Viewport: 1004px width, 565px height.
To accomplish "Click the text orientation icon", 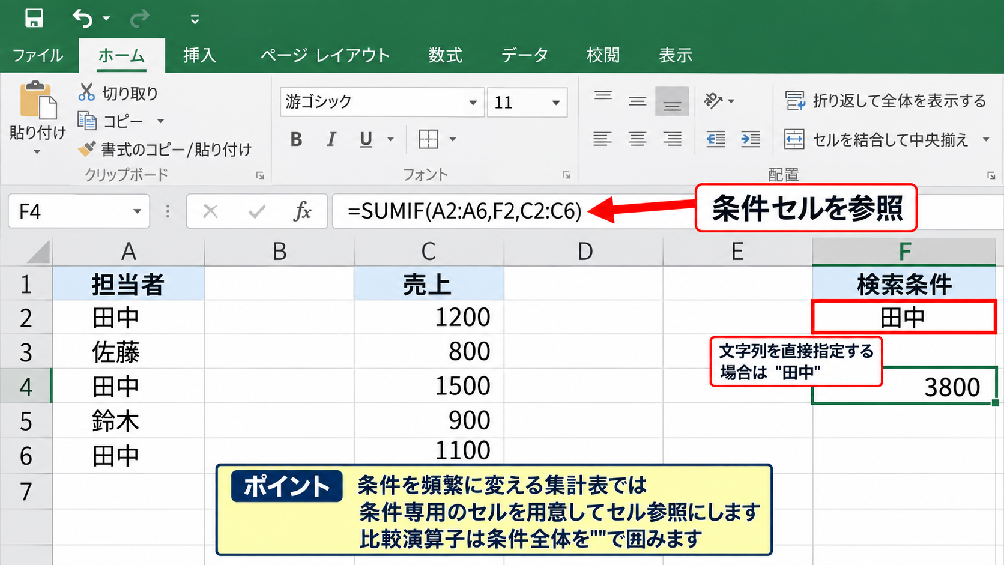I will pyautogui.click(x=713, y=101).
